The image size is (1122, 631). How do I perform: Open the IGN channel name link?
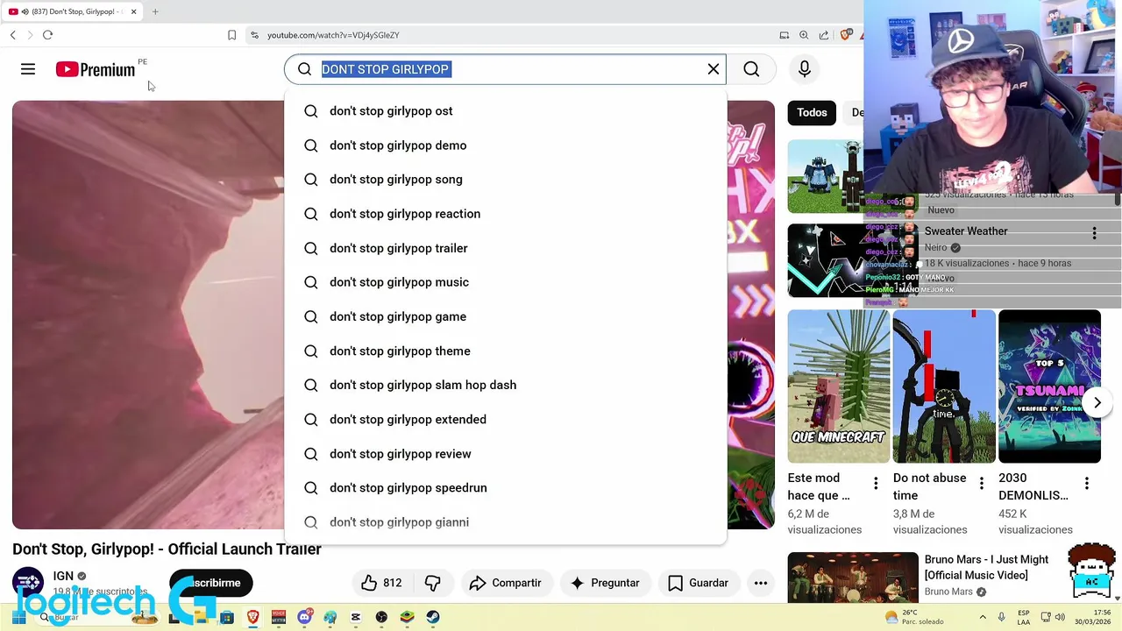tap(63, 576)
